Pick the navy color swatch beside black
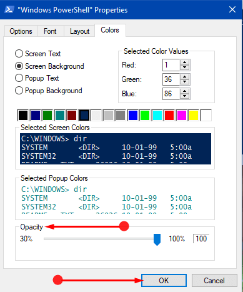The image size is (243, 292). [x=35, y=115]
